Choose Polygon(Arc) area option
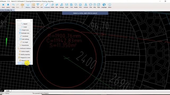This screenshot has width=170, height=95. click(24, 58)
